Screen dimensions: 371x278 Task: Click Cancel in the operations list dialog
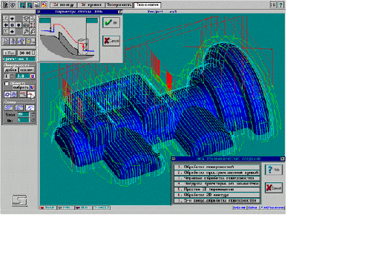pyautogui.click(x=274, y=188)
